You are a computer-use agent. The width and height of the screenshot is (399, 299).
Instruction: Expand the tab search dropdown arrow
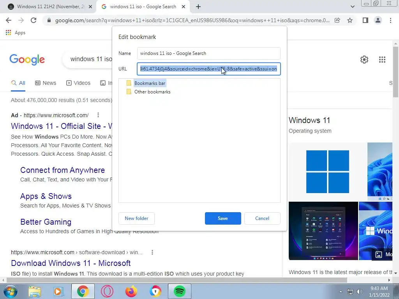tap(352, 7)
